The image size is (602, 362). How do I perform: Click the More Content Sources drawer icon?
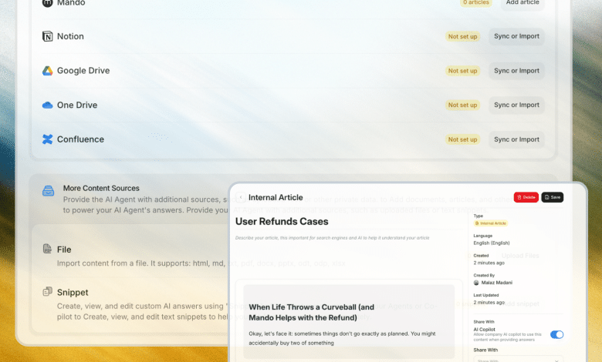click(48, 190)
